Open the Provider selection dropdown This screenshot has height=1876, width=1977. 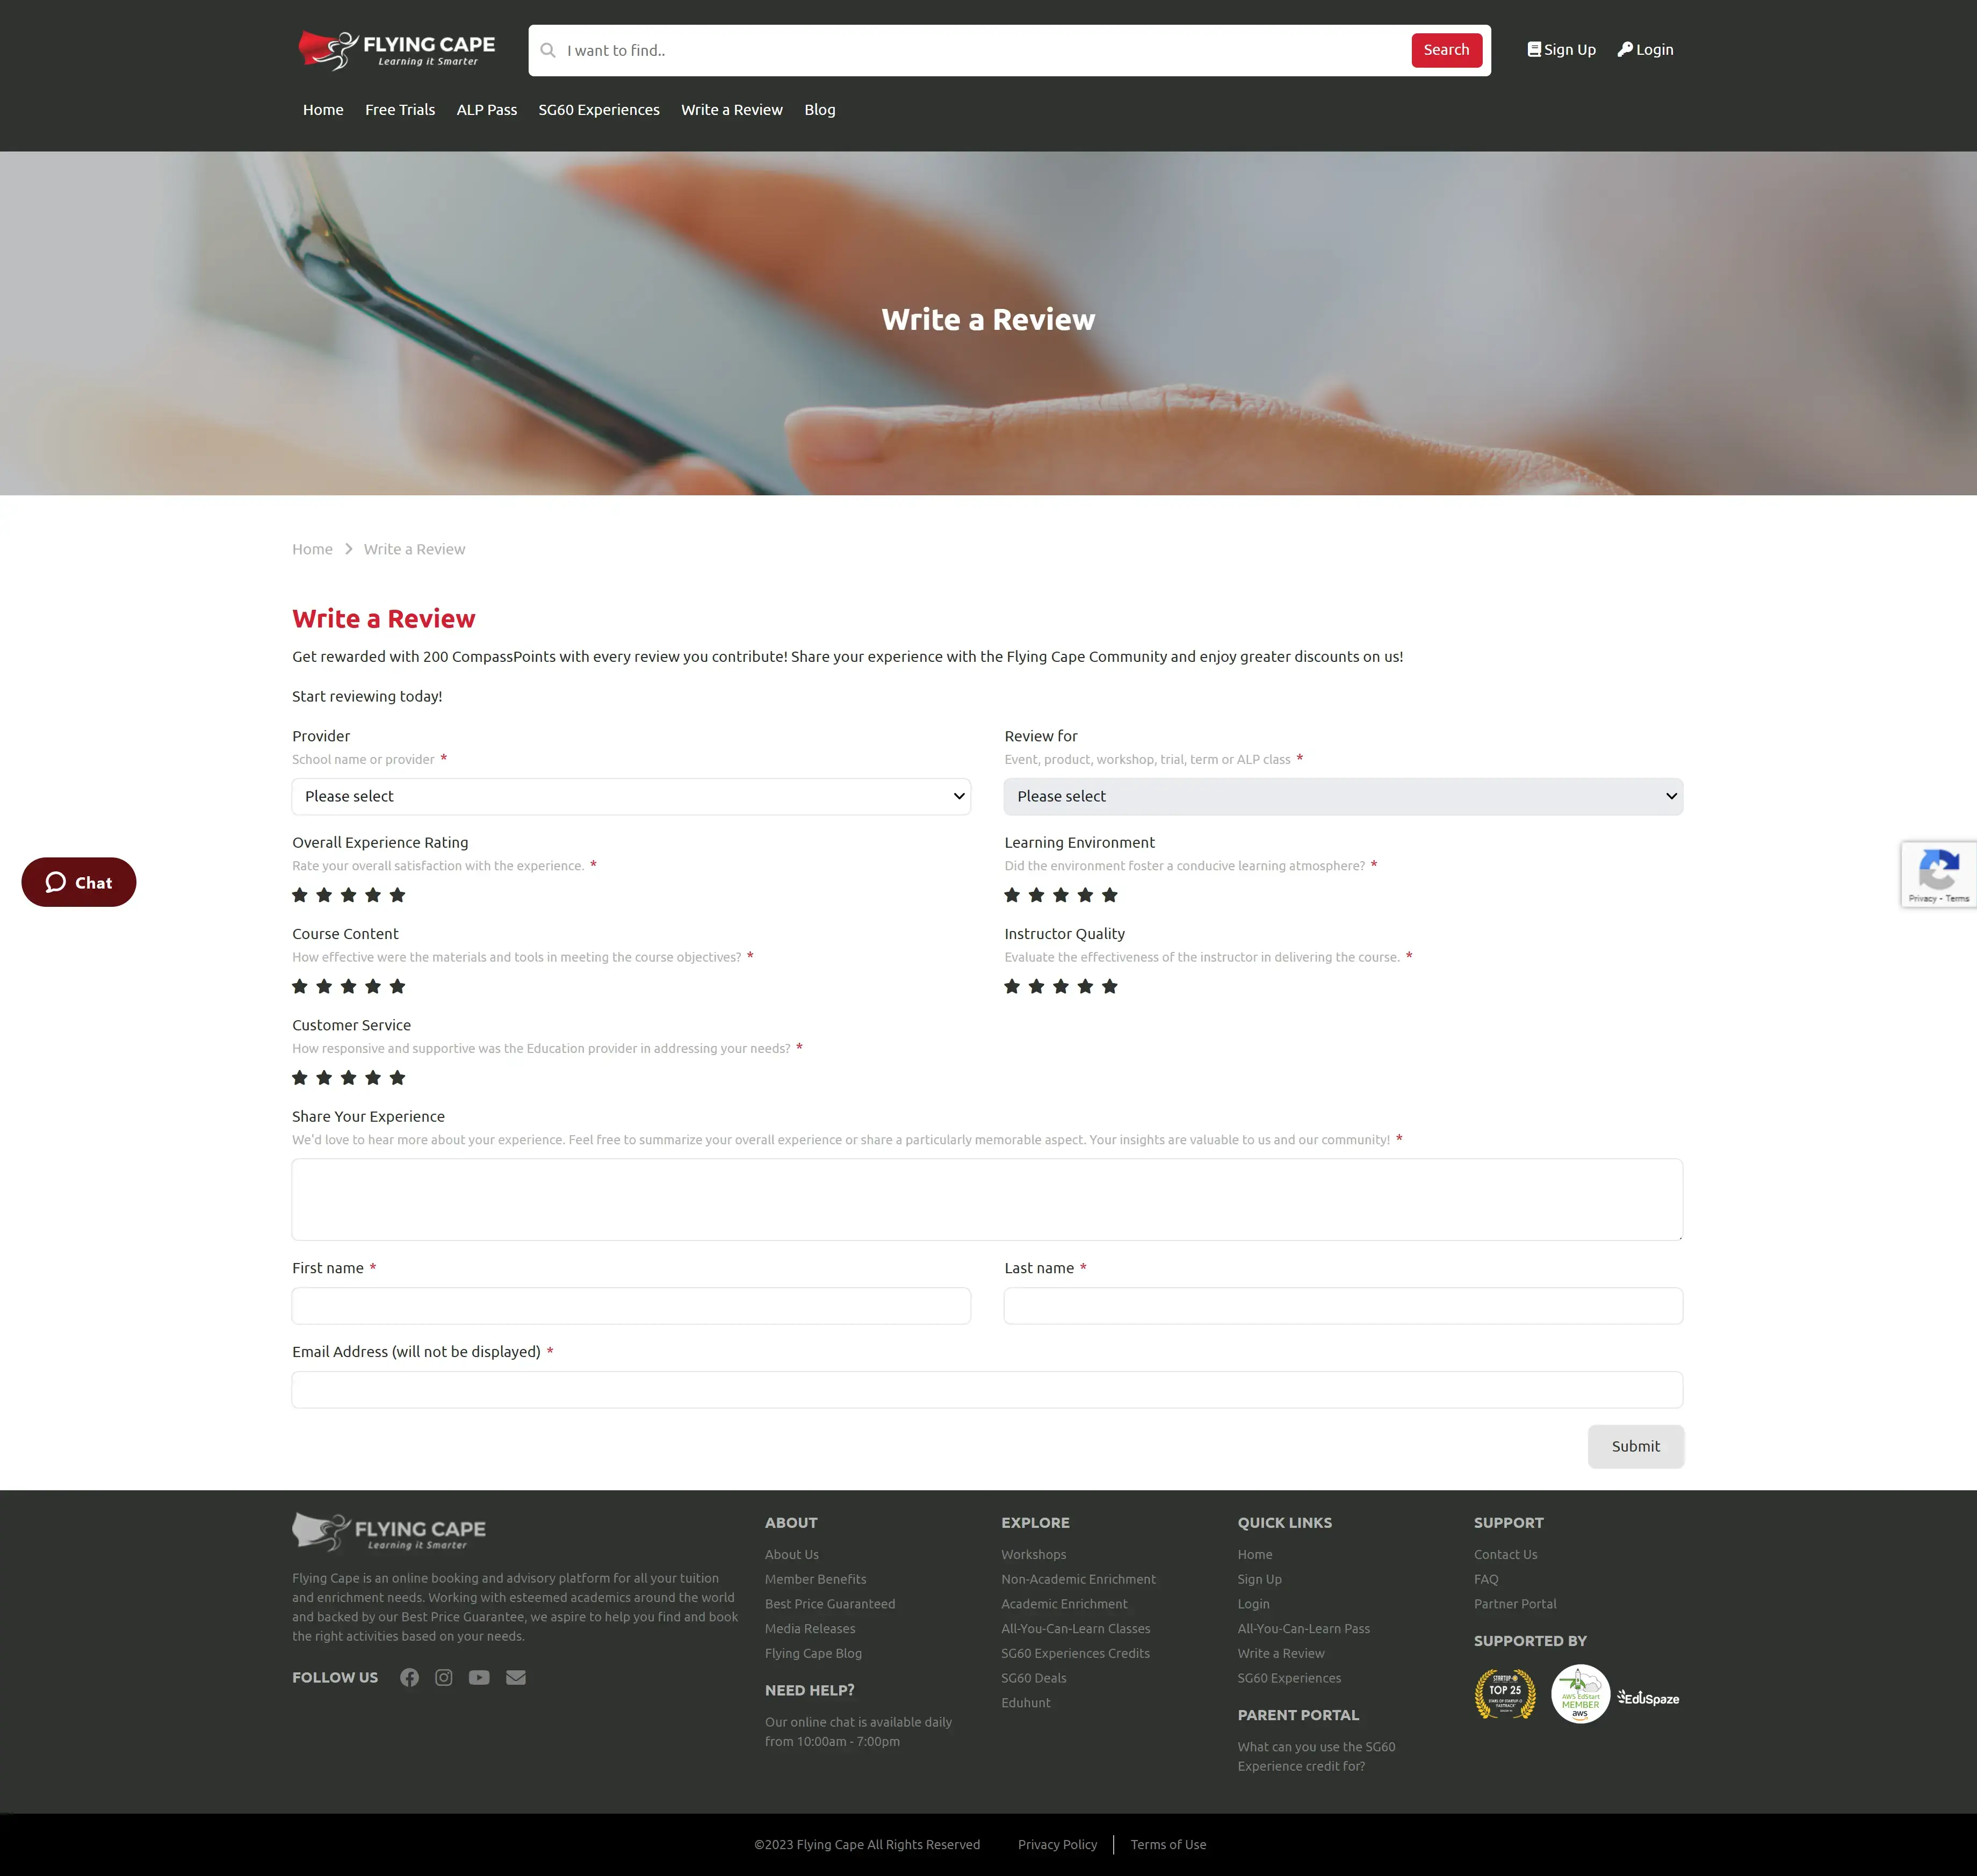coord(630,796)
